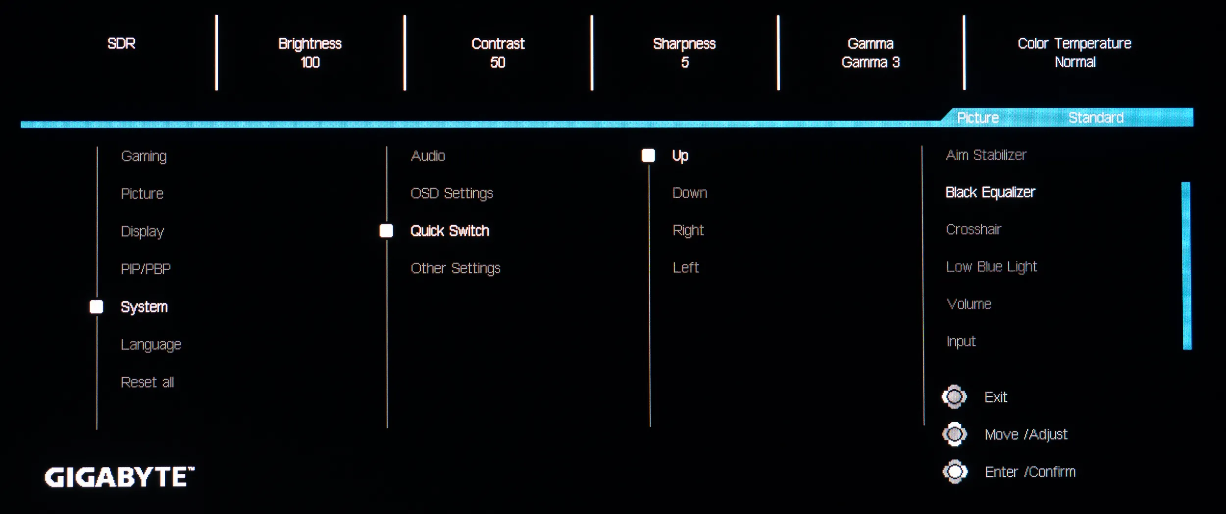Click the GIGABYTE logo

click(x=120, y=477)
